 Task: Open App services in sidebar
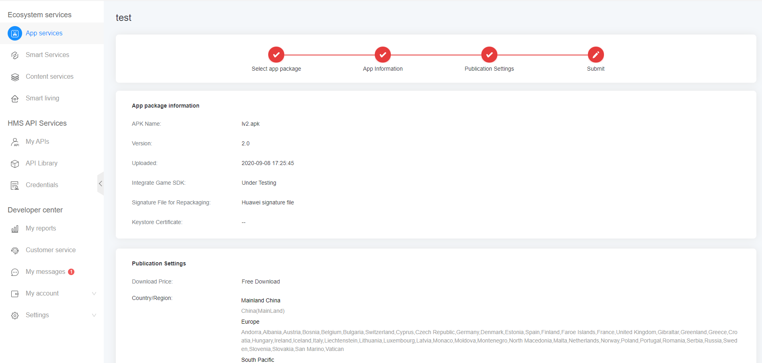pos(52,33)
